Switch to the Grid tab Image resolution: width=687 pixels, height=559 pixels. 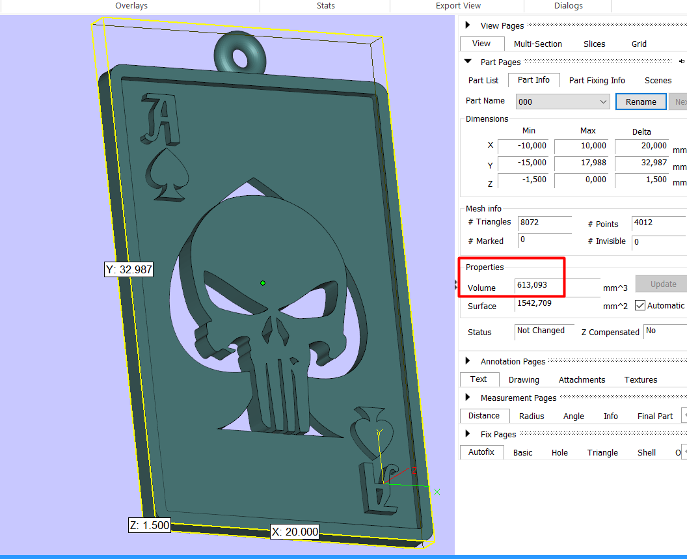639,44
